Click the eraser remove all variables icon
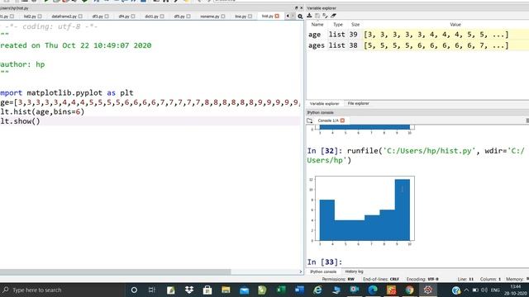529x297 pixels. (x=333, y=16)
